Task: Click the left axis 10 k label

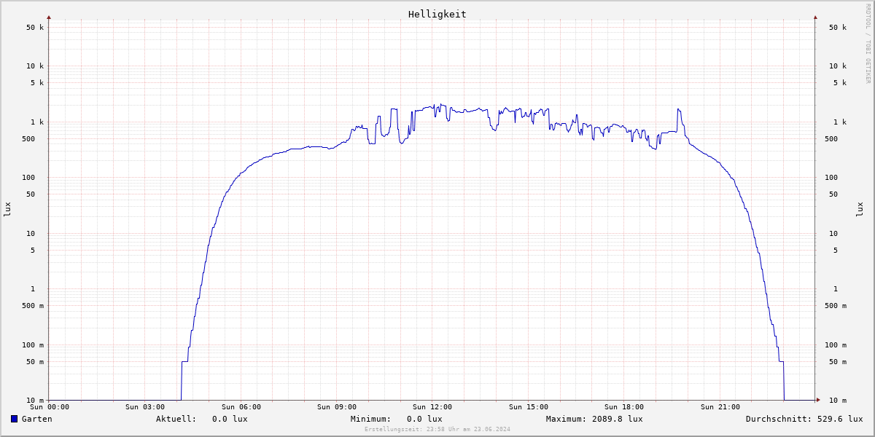Action: pyautogui.click(x=35, y=66)
